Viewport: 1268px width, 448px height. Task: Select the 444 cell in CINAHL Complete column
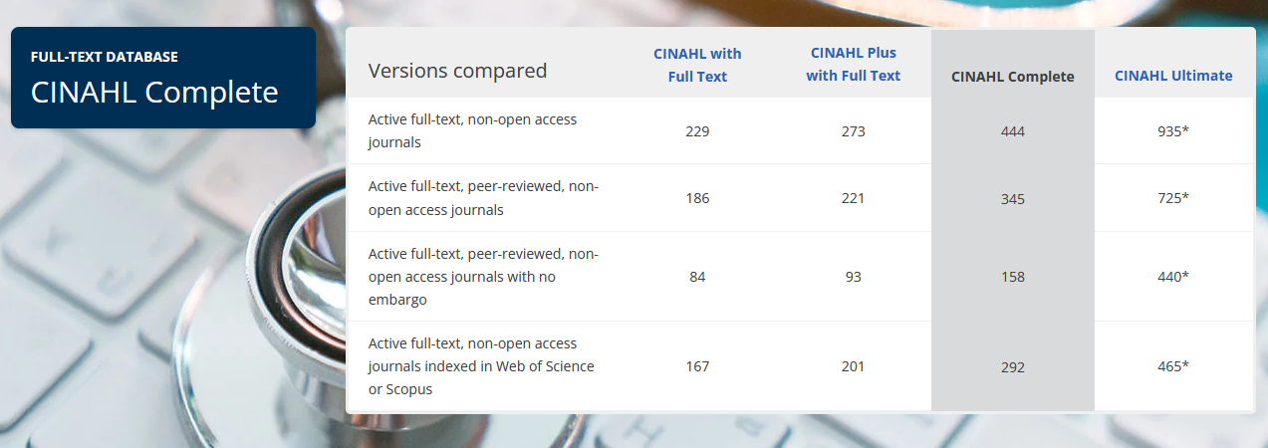[1012, 131]
